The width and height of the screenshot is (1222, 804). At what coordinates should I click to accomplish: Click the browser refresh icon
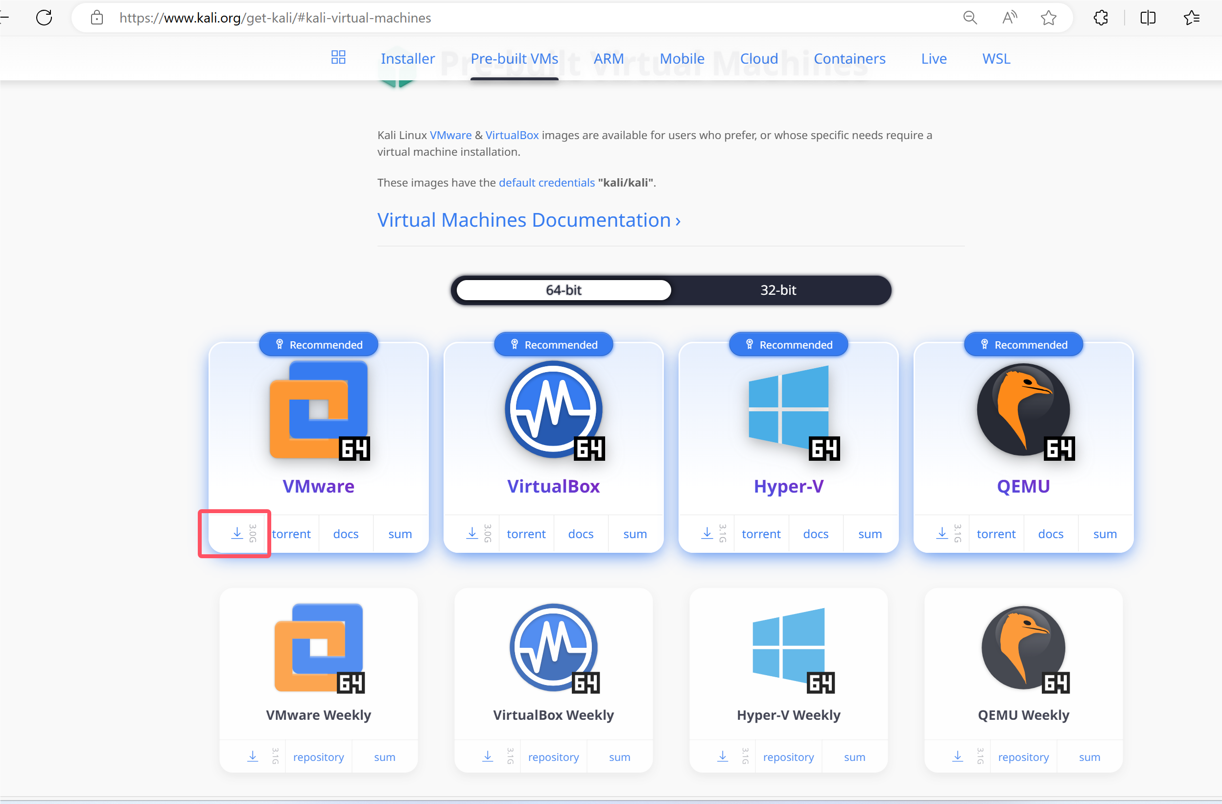coord(44,18)
